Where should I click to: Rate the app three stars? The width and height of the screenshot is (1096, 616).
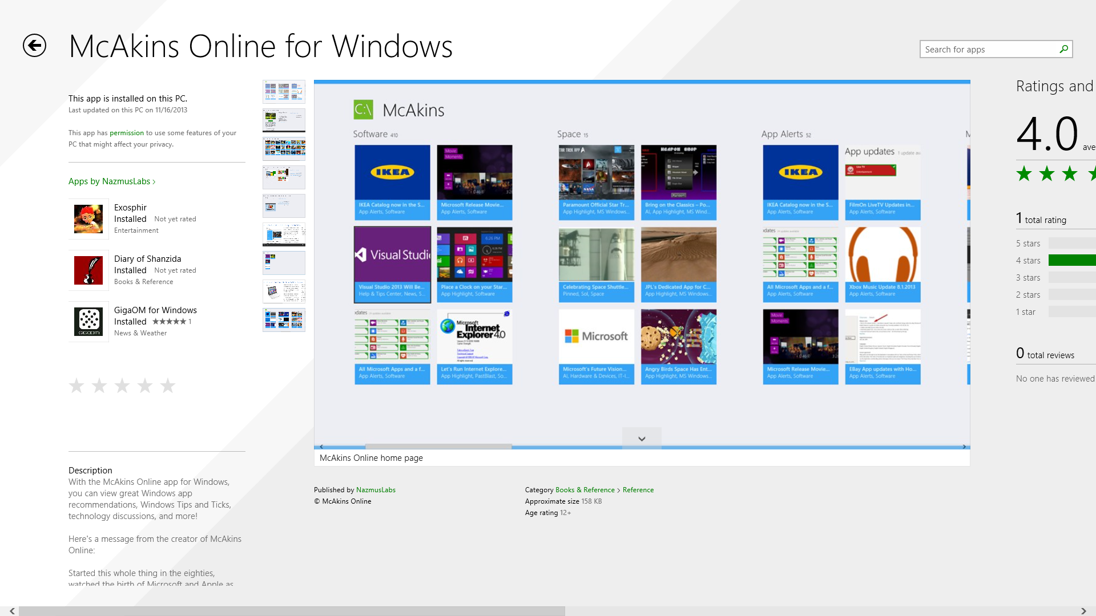[122, 386]
